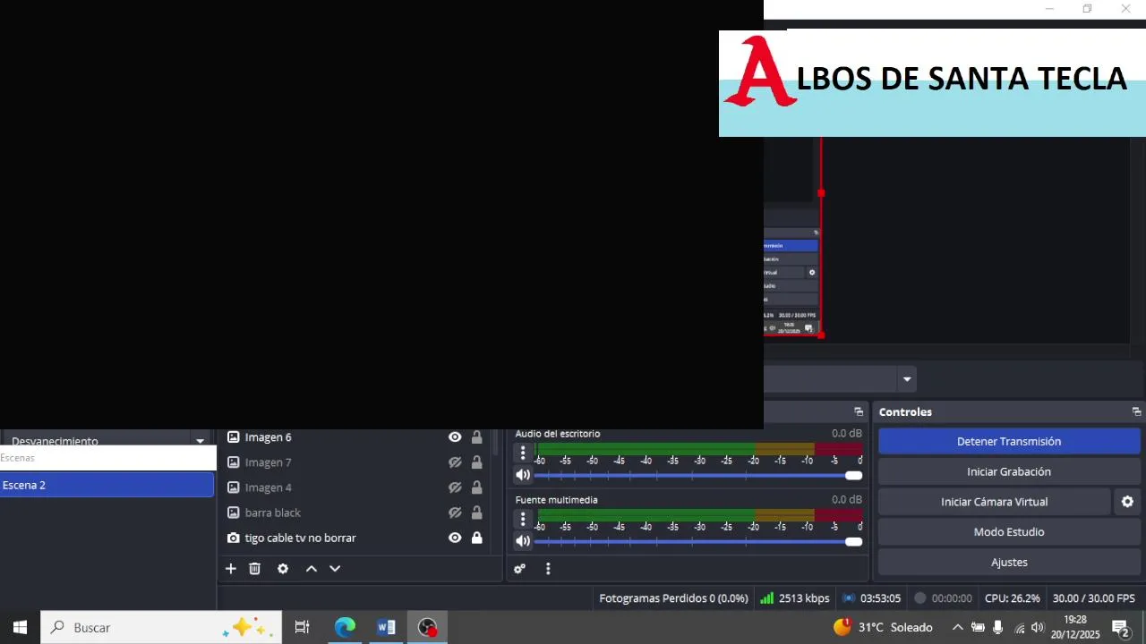Image resolution: width=1146 pixels, height=644 pixels.
Task: Switch to Modo Estudio
Action: [1009, 532]
